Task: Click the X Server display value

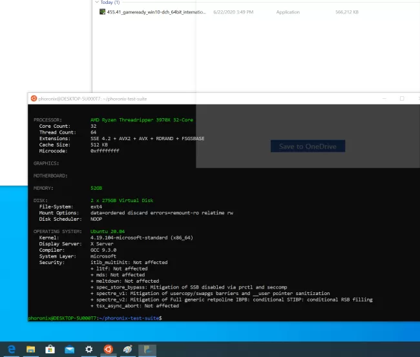Action: [102, 244]
